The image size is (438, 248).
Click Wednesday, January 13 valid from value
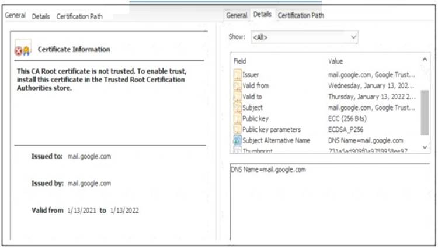coord(371,85)
